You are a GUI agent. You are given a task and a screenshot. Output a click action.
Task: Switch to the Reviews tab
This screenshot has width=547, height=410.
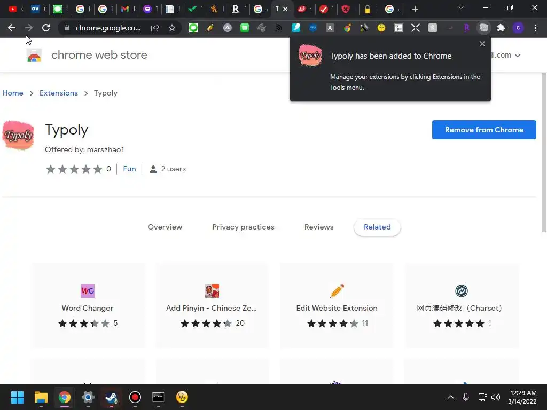click(319, 227)
